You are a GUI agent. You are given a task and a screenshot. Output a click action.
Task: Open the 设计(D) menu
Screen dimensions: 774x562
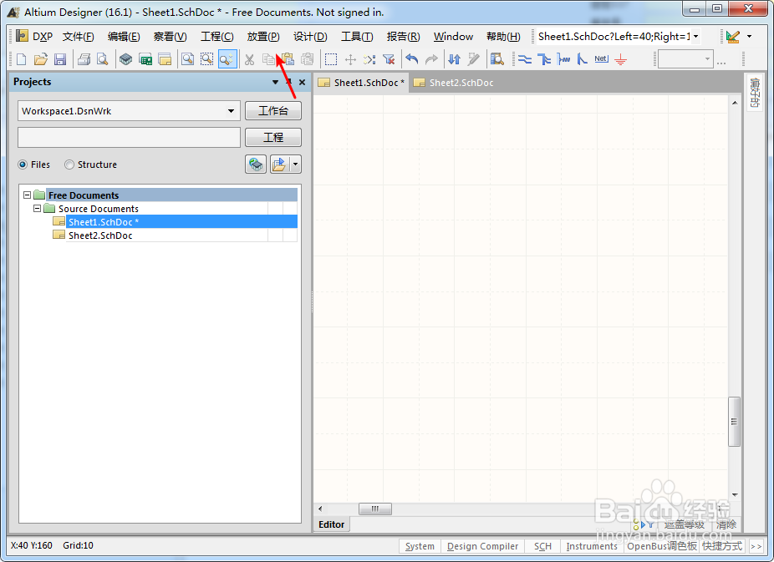pos(310,37)
